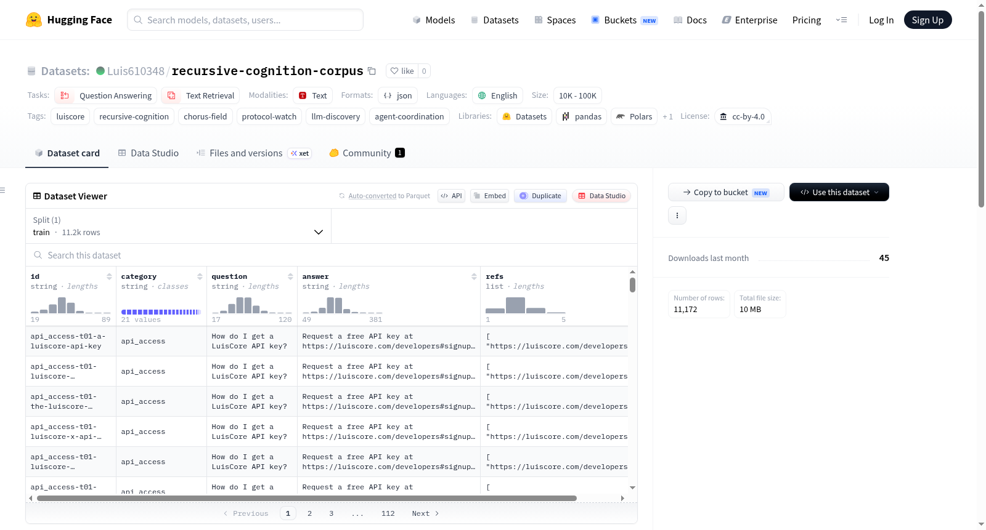
Task: Click Copy to bucket button
Action: point(726,192)
